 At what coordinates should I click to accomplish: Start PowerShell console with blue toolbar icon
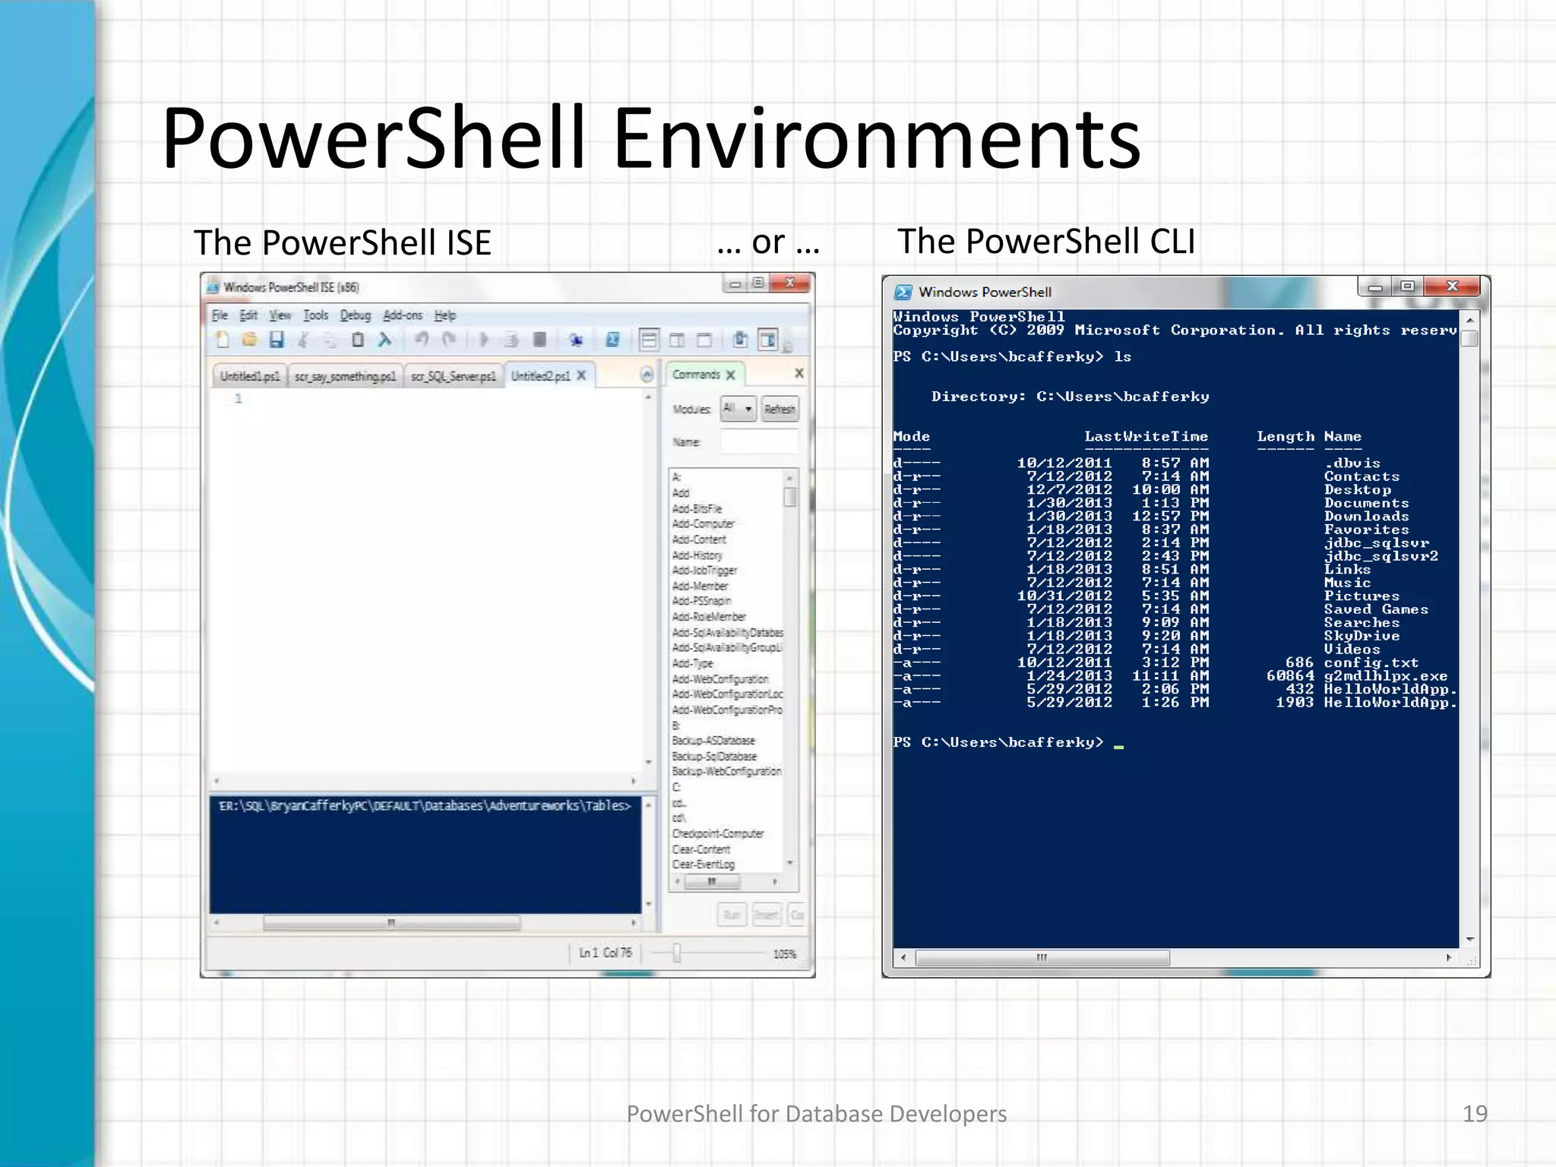[x=612, y=340]
